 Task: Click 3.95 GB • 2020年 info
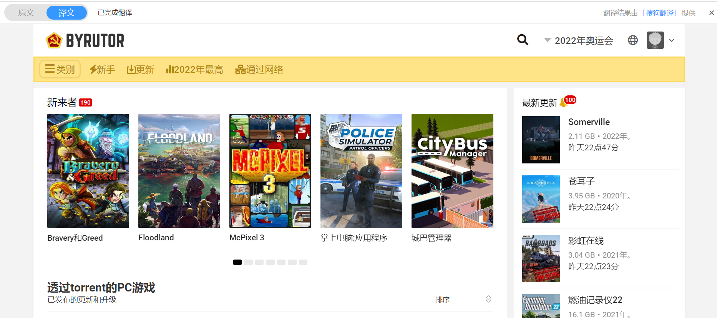599,196
